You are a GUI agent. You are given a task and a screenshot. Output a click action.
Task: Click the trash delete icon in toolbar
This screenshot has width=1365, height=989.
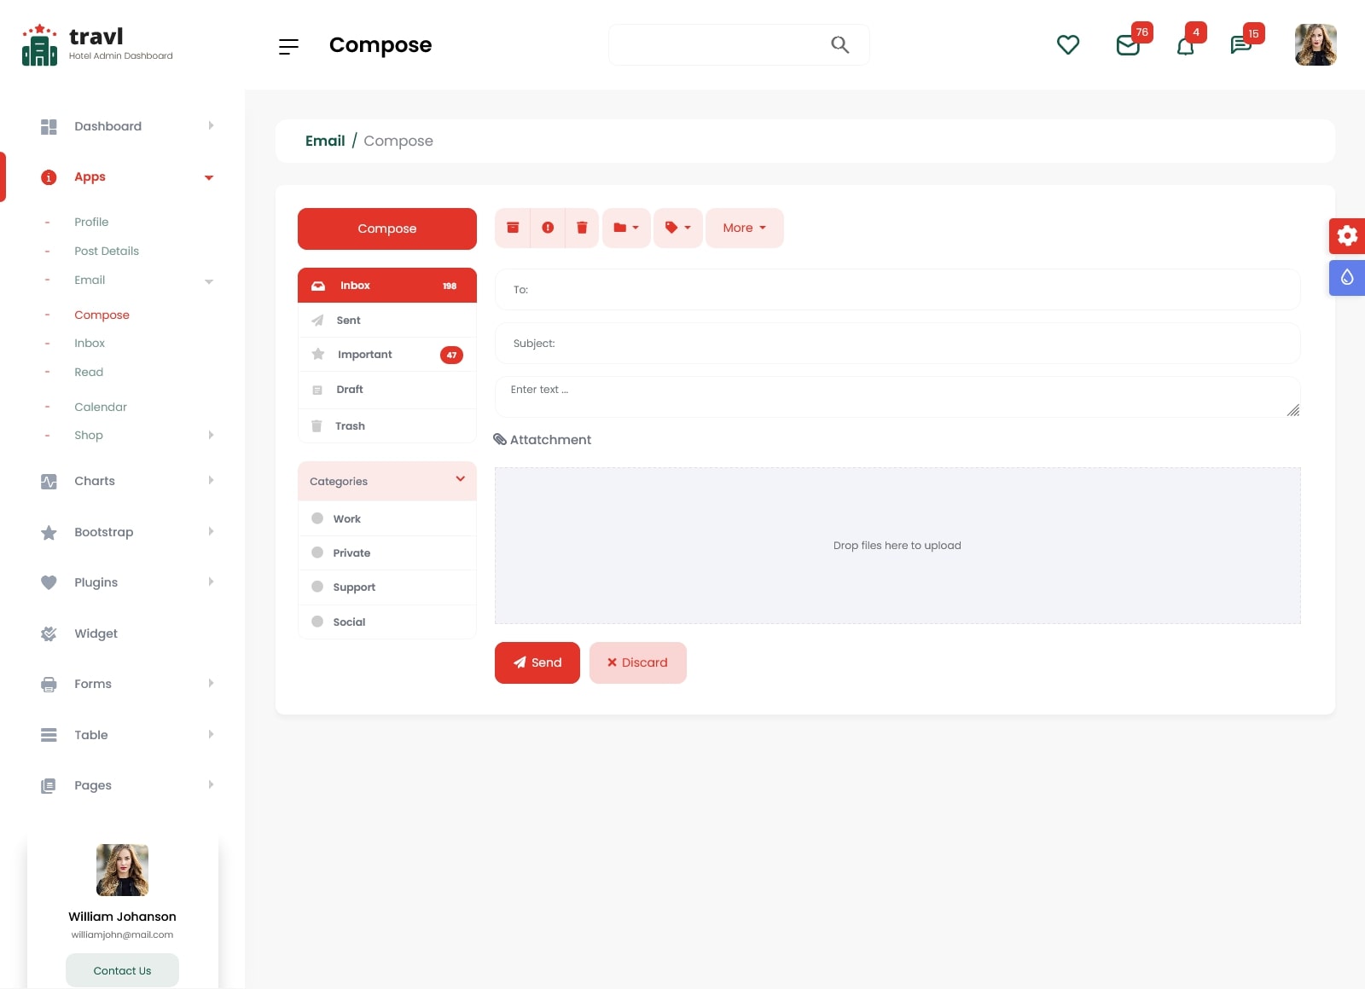pyautogui.click(x=582, y=228)
